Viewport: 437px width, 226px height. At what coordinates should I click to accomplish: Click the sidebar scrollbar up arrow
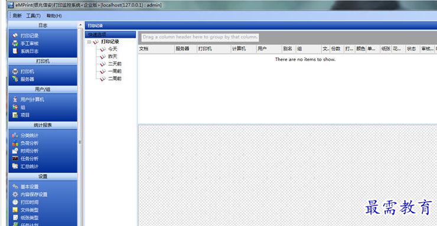pyautogui.click(x=80, y=25)
